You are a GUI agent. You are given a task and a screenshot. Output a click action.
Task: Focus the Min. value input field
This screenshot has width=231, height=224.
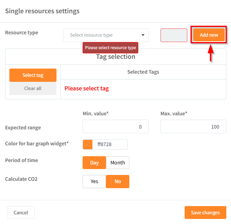point(116,127)
